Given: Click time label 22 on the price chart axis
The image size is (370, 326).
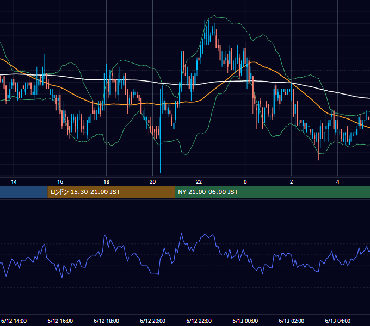Looking at the screenshot, I should click(x=199, y=182).
